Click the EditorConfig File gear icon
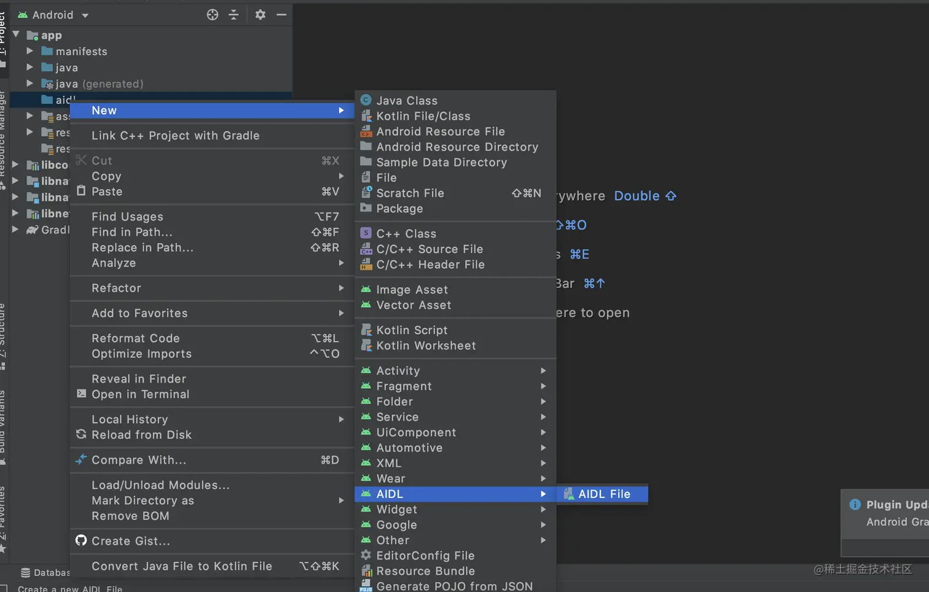The width and height of the screenshot is (929, 592). point(366,555)
